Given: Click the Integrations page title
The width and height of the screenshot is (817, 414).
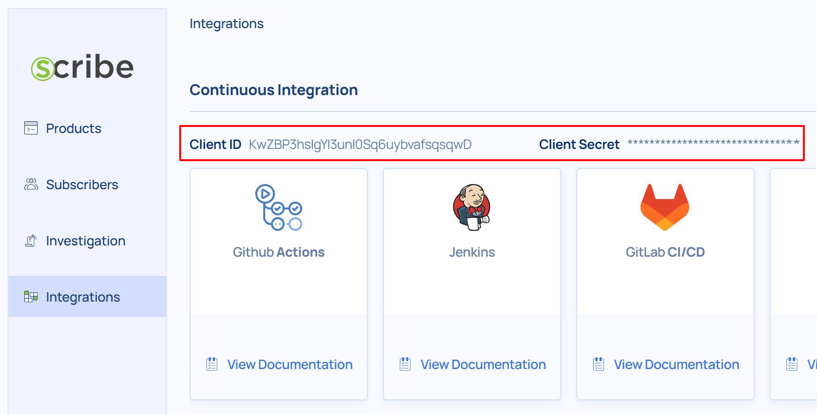Looking at the screenshot, I should (x=227, y=24).
